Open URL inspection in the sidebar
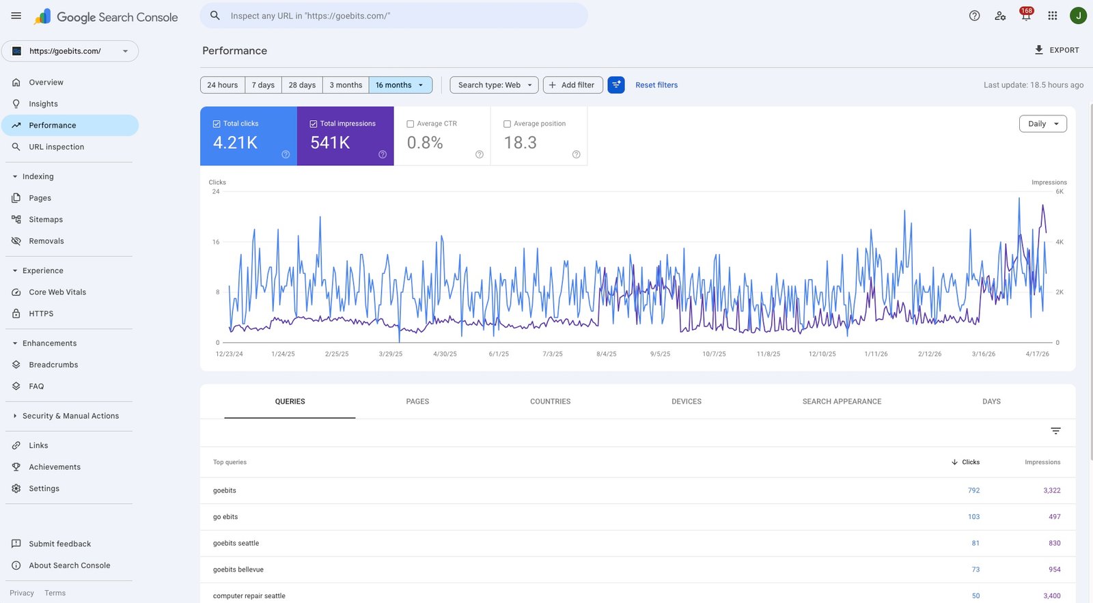Viewport: 1093px width, 603px height. [x=70, y=147]
